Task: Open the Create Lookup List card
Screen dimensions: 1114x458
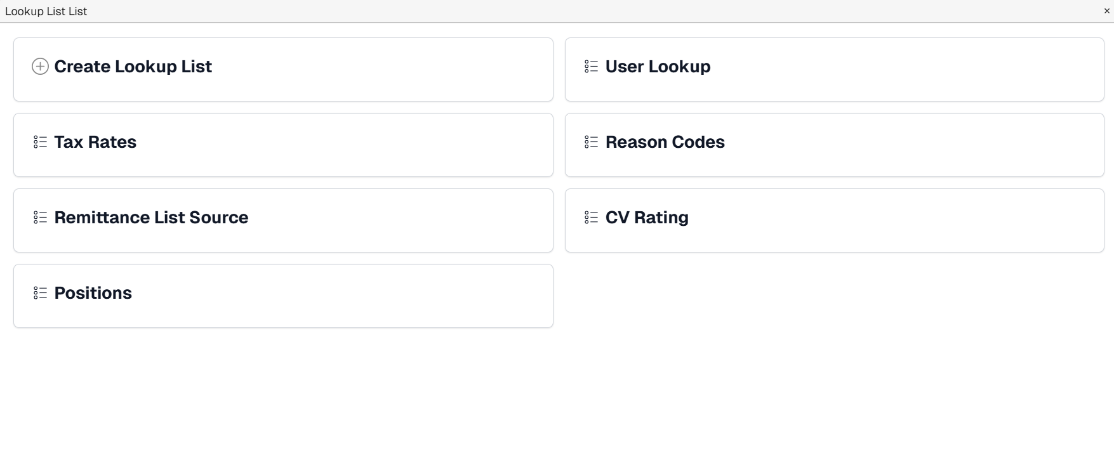Action: 282,69
